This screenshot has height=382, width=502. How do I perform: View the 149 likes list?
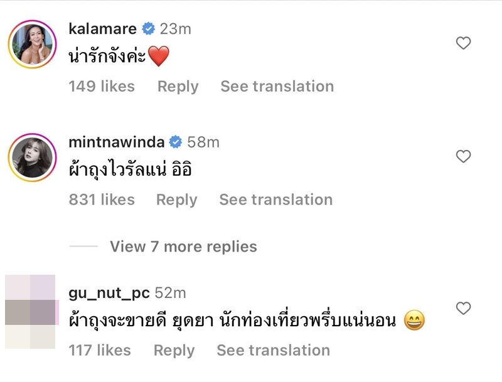click(x=102, y=87)
